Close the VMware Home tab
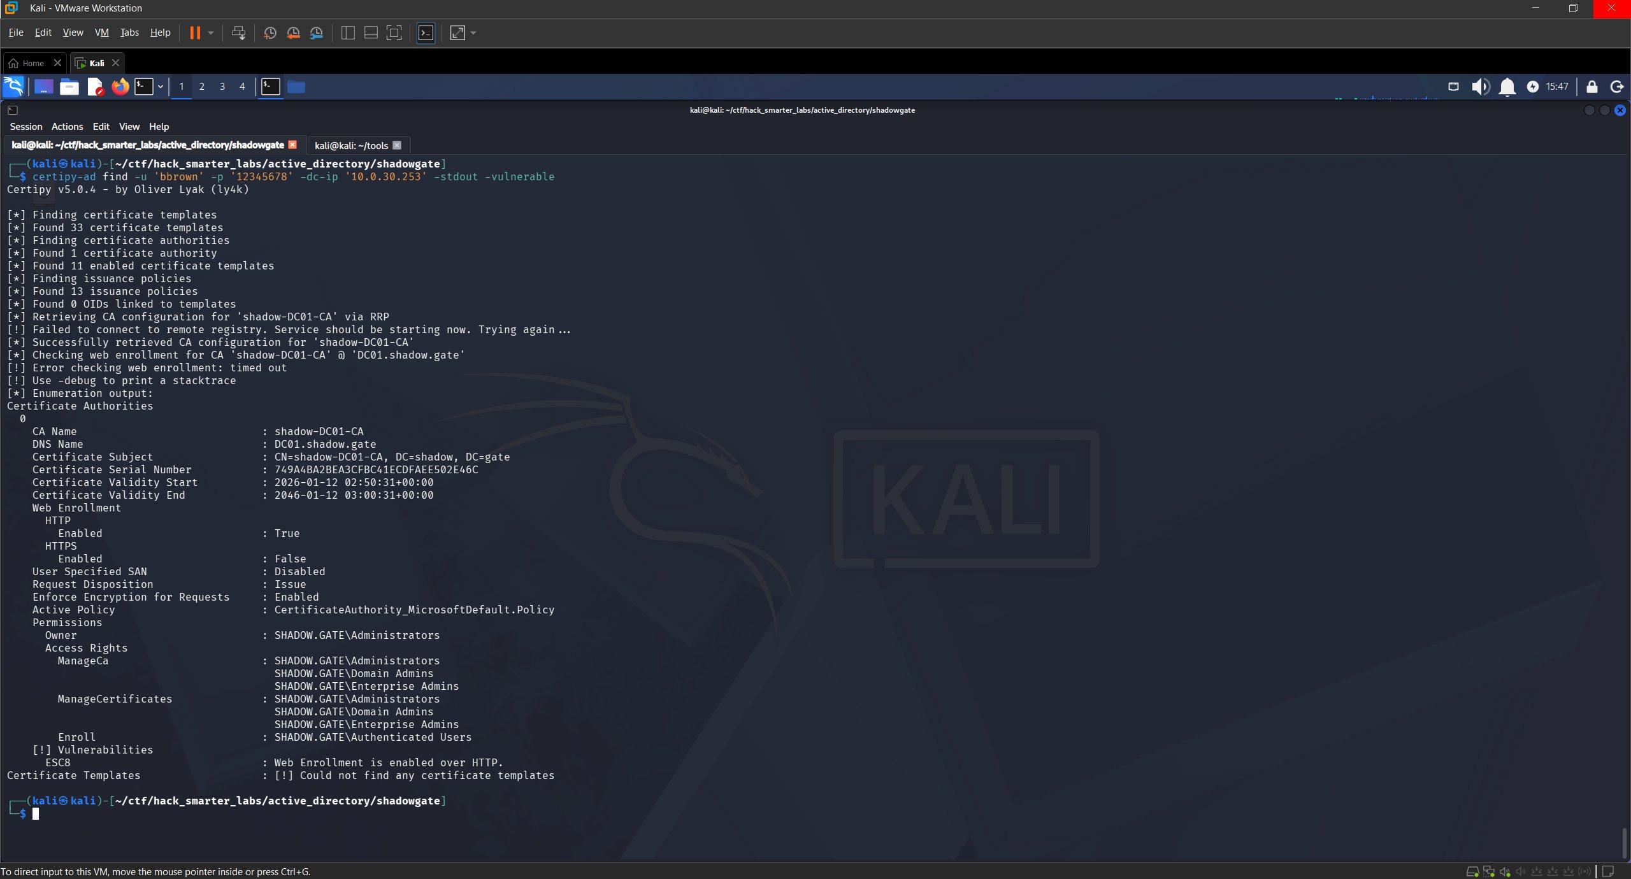Screen dimensions: 1631x879 [x=57, y=63]
